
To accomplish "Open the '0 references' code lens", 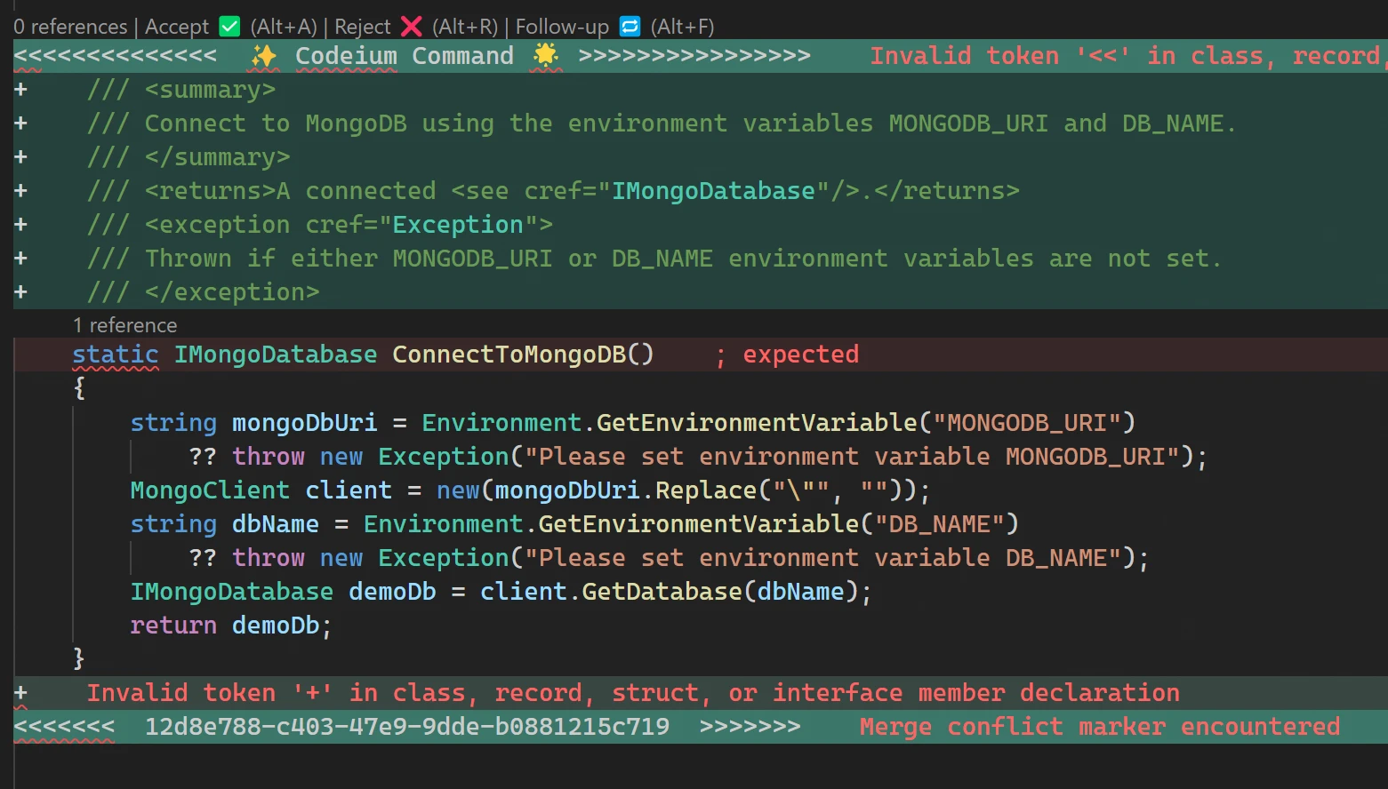I will pyautogui.click(x=70, y=27).
